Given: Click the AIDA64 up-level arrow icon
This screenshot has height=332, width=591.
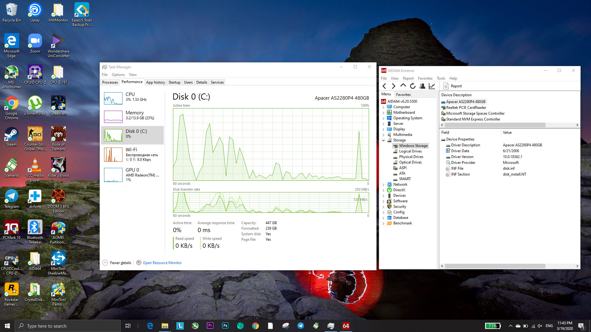Looking at the screenshot, I should (x=403, y=86).
